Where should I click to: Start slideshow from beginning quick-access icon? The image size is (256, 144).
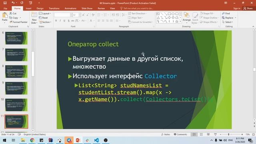[30, 3]
